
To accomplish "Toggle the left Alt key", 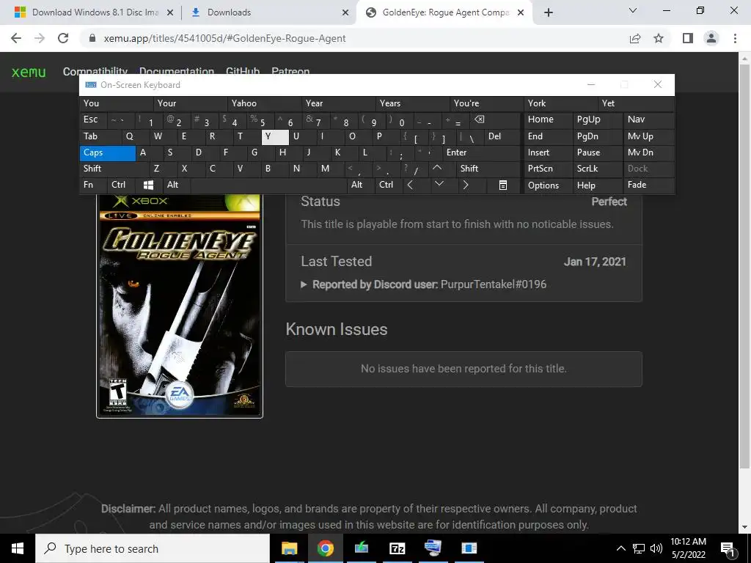I will tap(177, 185).
